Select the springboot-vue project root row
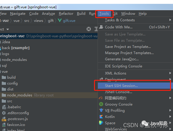 49,36
